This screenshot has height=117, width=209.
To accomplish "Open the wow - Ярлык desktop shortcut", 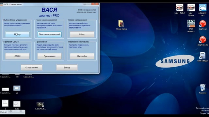I will coord(191,10).
